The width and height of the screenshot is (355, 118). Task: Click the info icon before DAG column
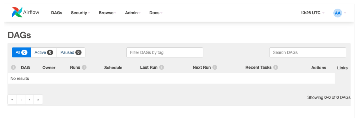coord(13,67)
